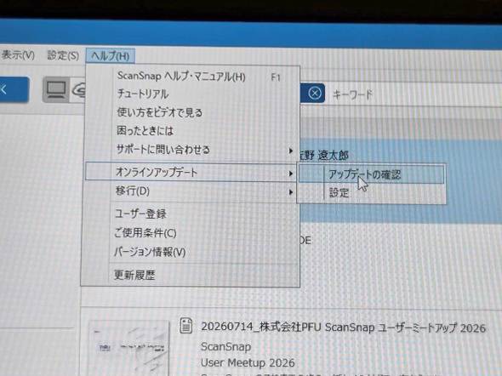Viewport: 502px width, 376px height.
Task: Click the cloud view icon beside computer
Action: (x=79, y=90)
